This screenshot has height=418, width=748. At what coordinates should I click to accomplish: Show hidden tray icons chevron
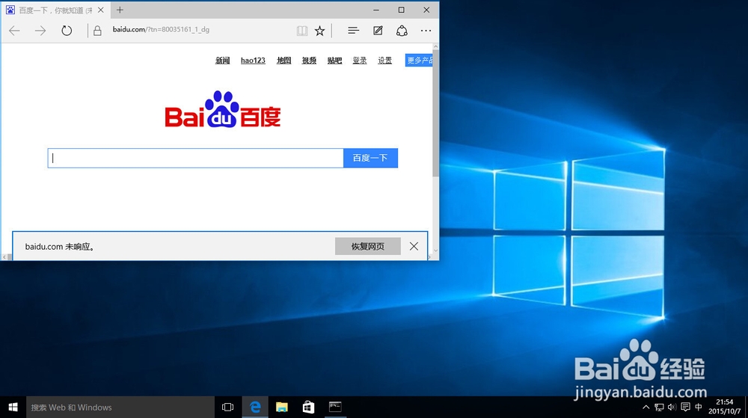(646, 407)
